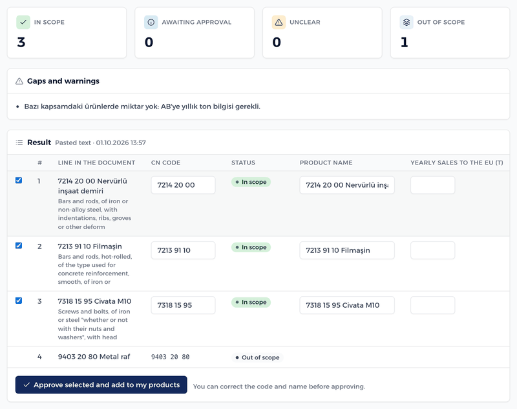Click yearly sales field for Filmaşin row
The width and height of the screenshot is (517, 409).
coord(432,250)
